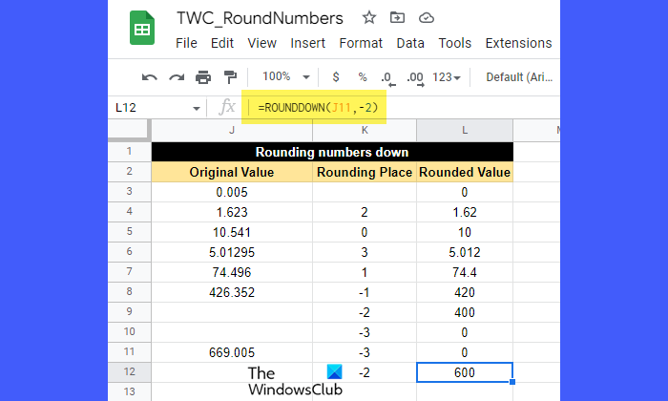668x401 pixels.
Task: Print the spreadsheet
Action: pos(202,77)
